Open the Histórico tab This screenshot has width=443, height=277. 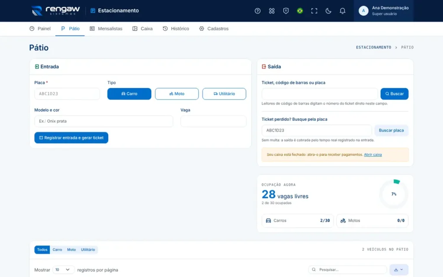click(x=176, y=29)
